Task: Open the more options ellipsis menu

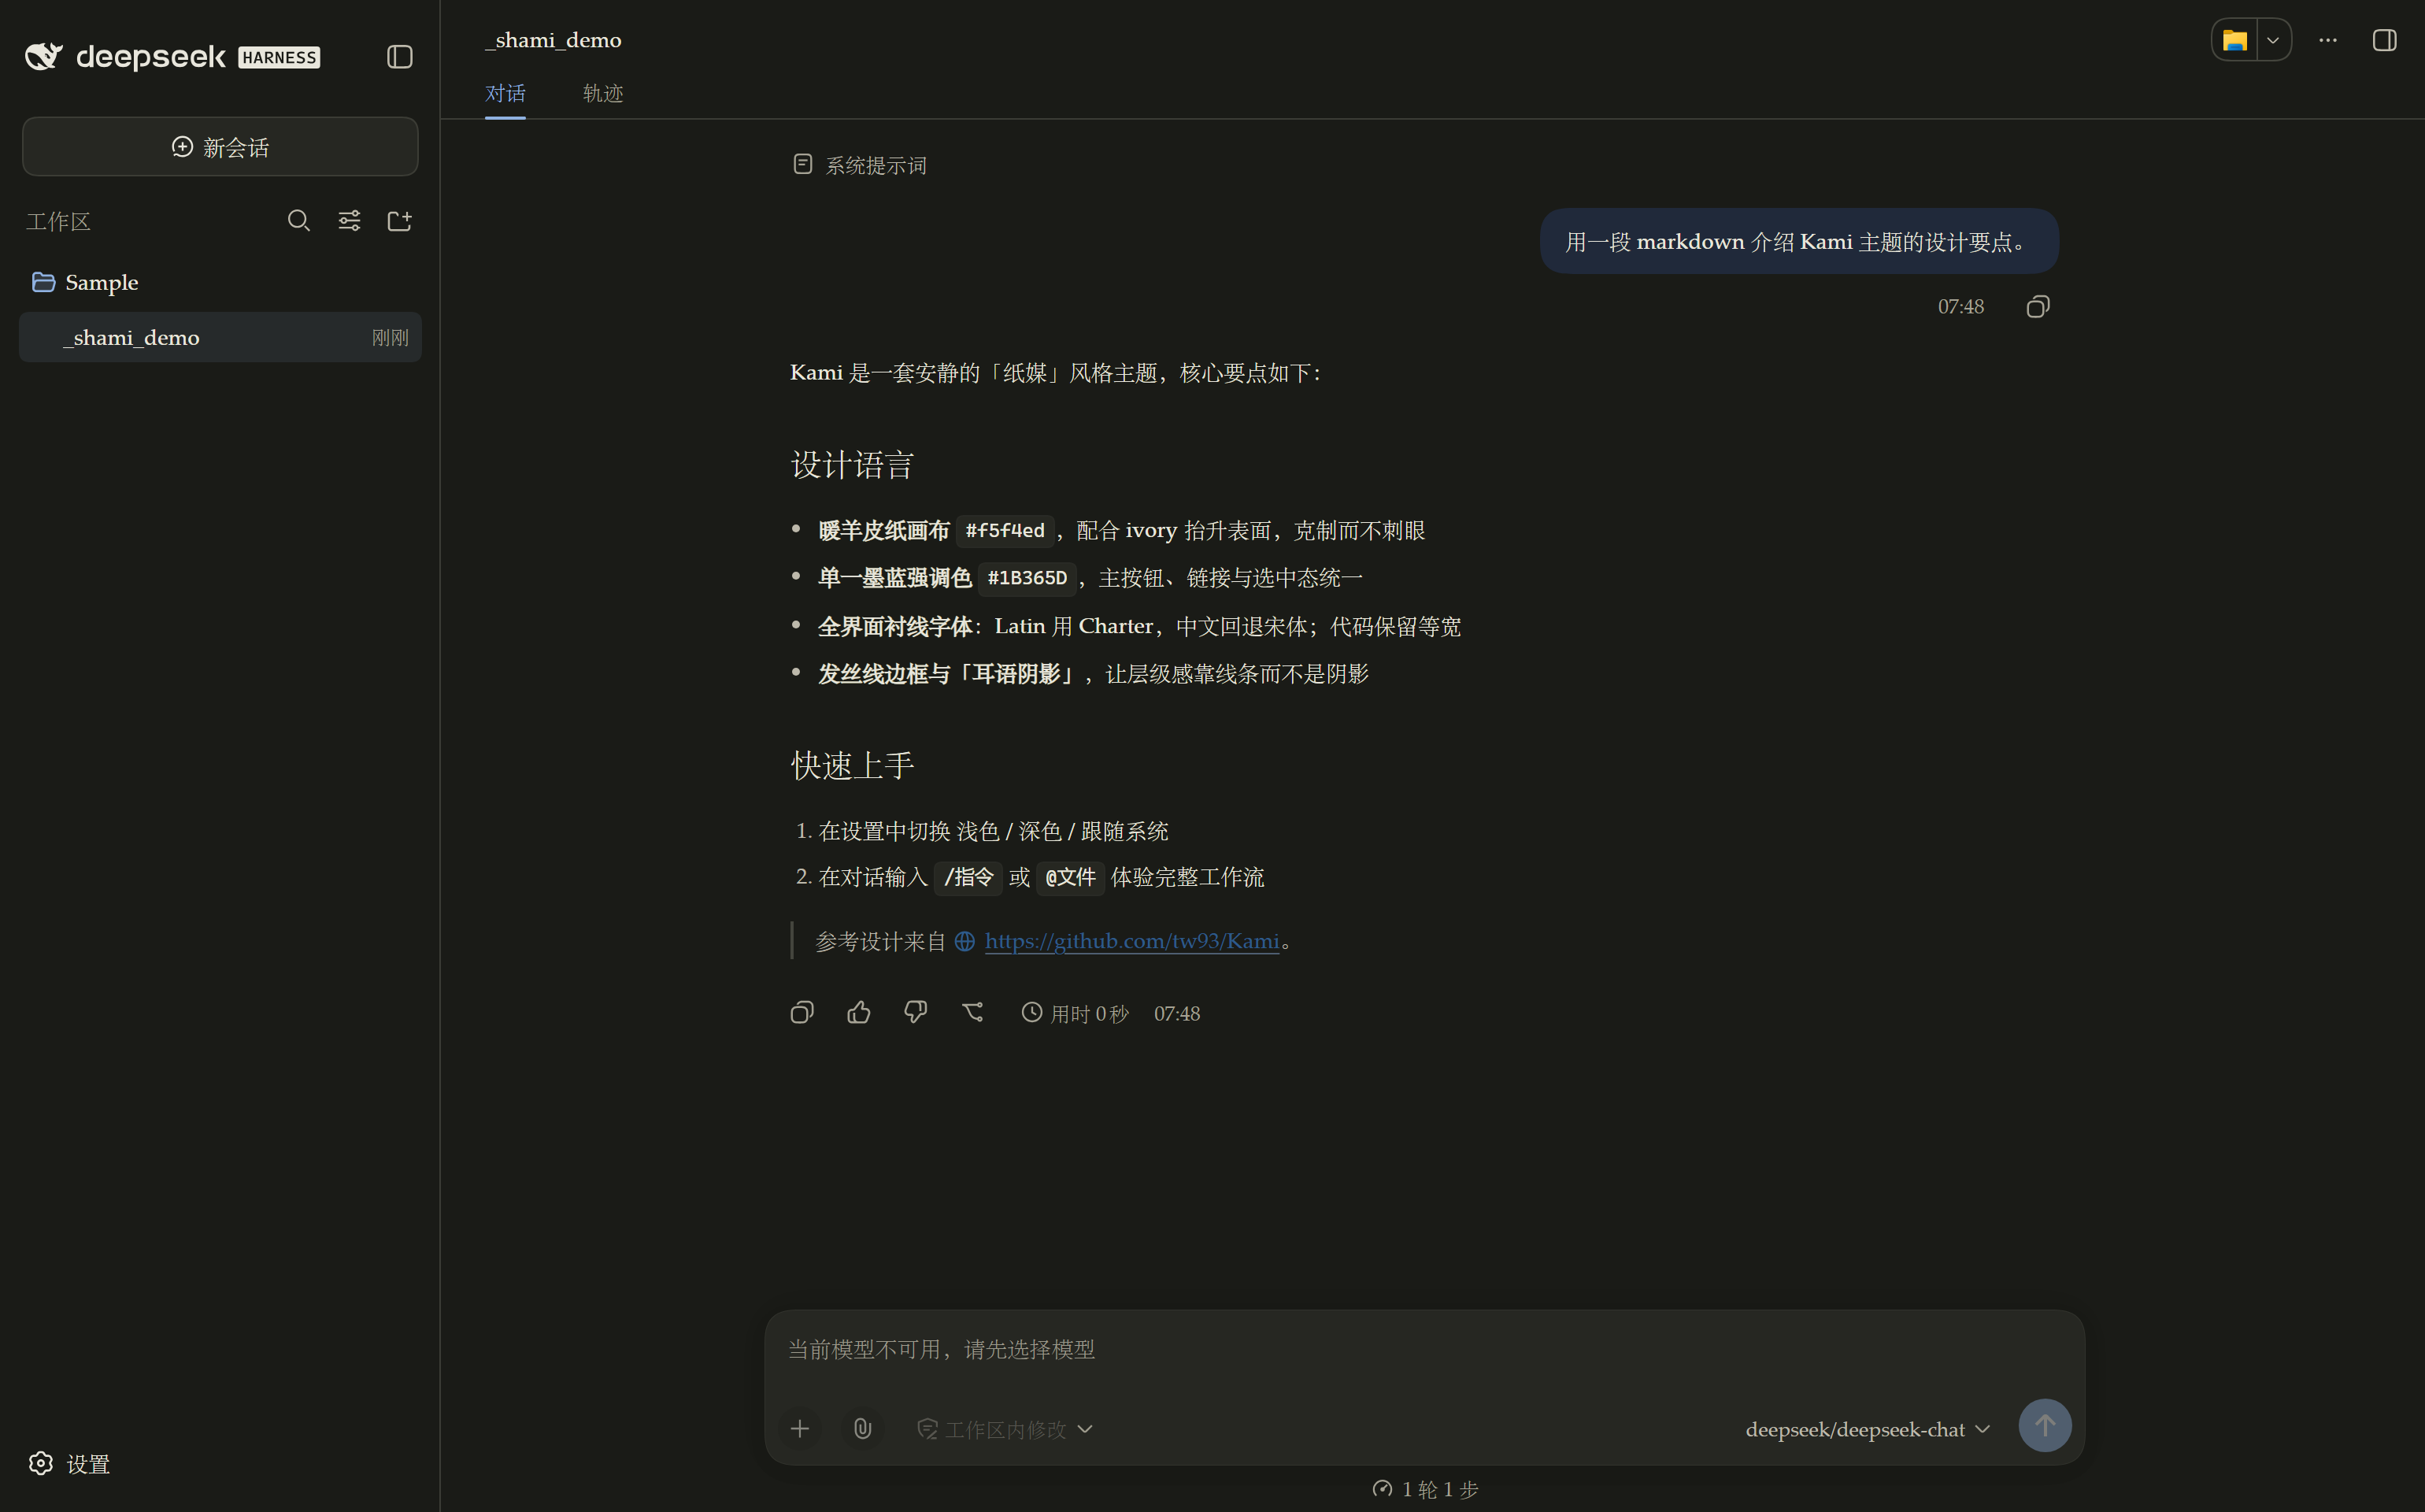Action: tap(2328, 40)
